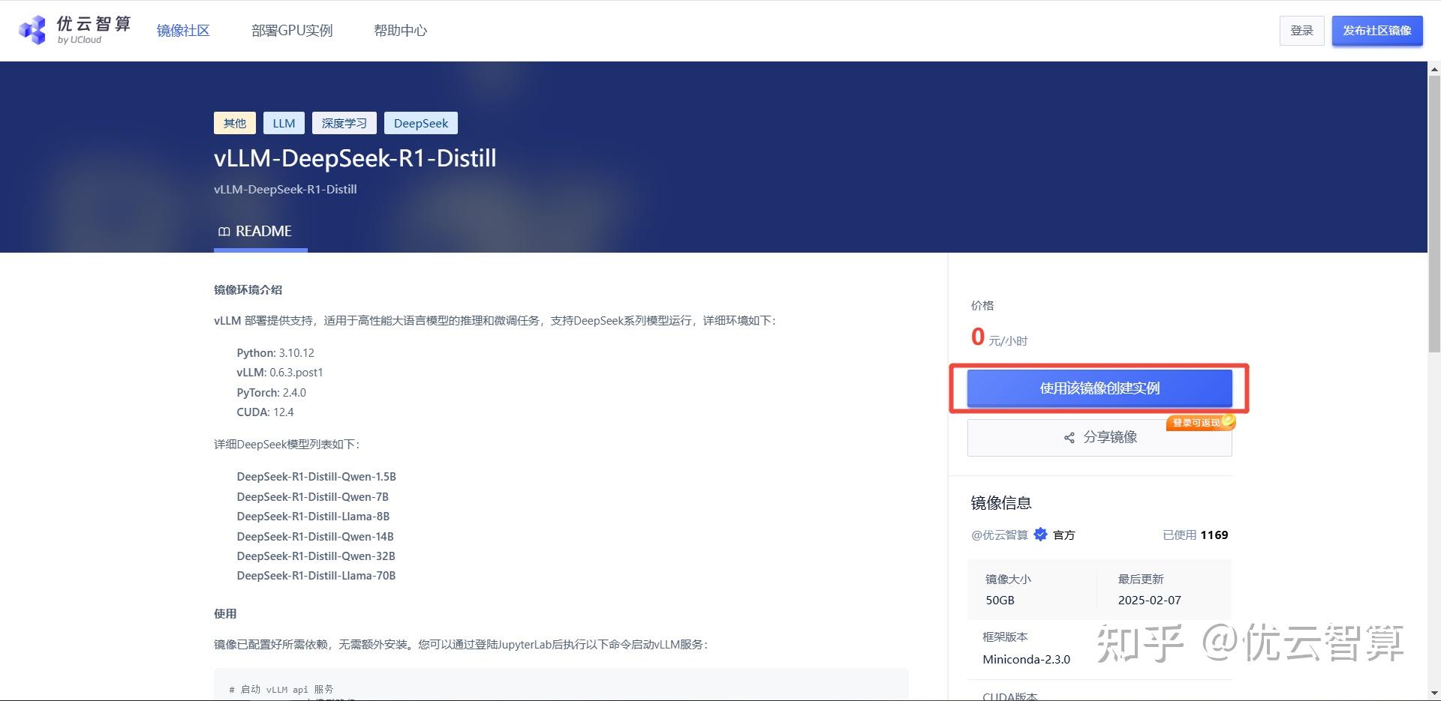Open the 帮助中心 menu item
1441x701 pixels.
click(400, 30)
